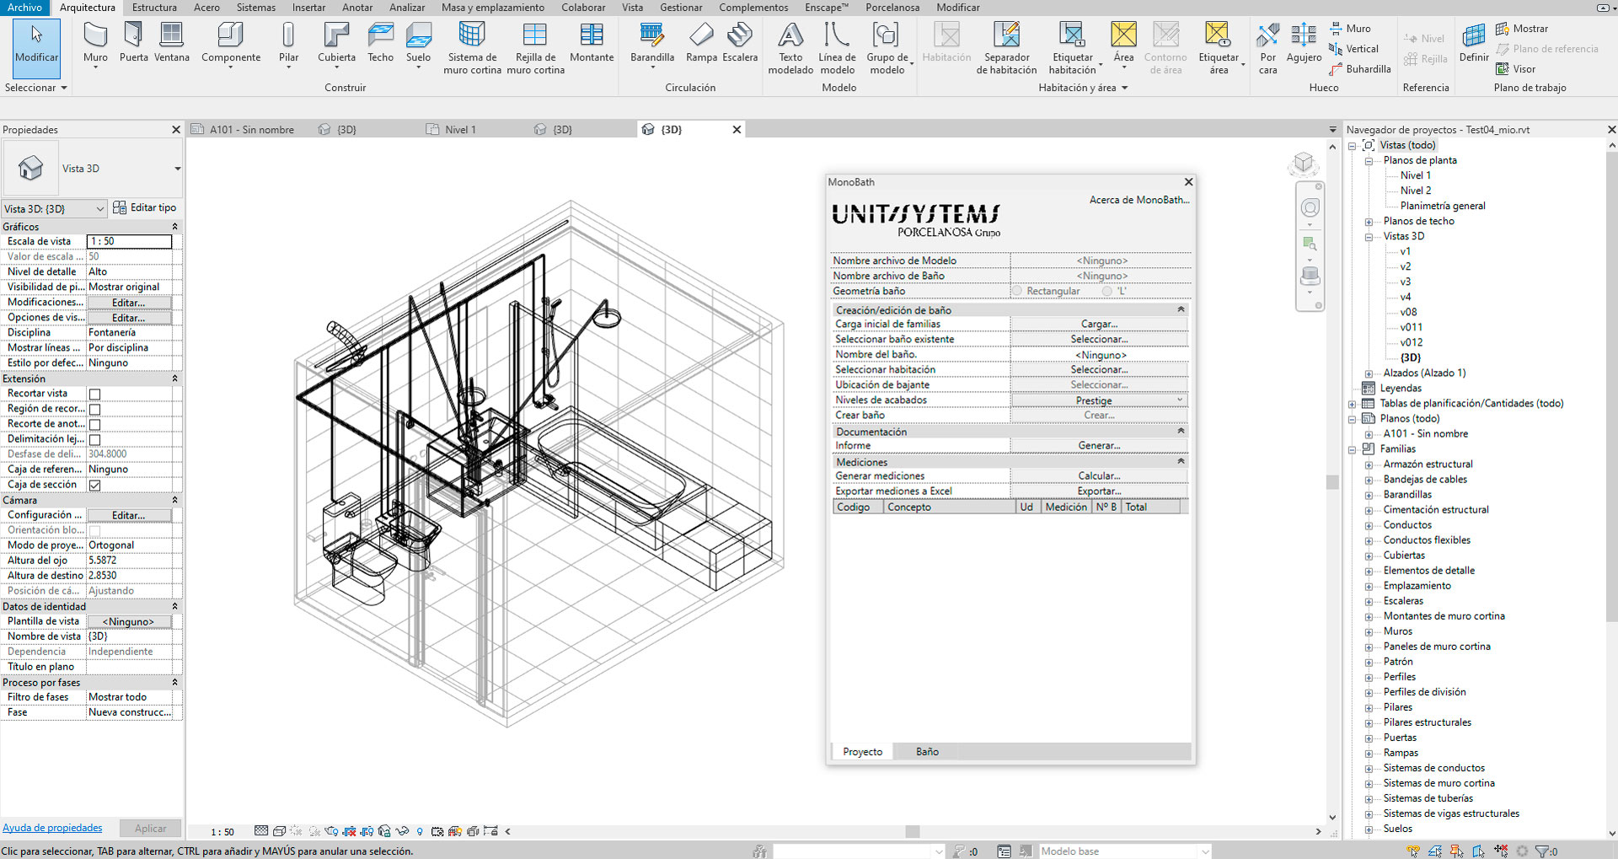This screenshot has width=1618, height=859.
Task: Uncheck the Caja de sección checkbox
Action: click(x=94, y=485)
